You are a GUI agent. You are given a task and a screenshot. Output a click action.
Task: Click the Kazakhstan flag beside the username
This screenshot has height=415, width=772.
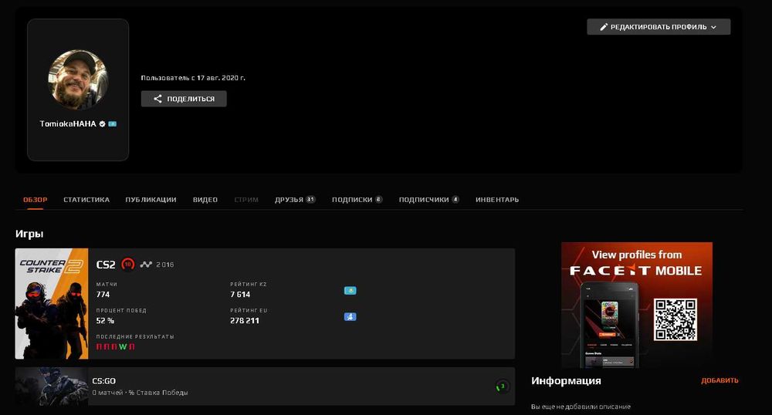pos(112,124)
